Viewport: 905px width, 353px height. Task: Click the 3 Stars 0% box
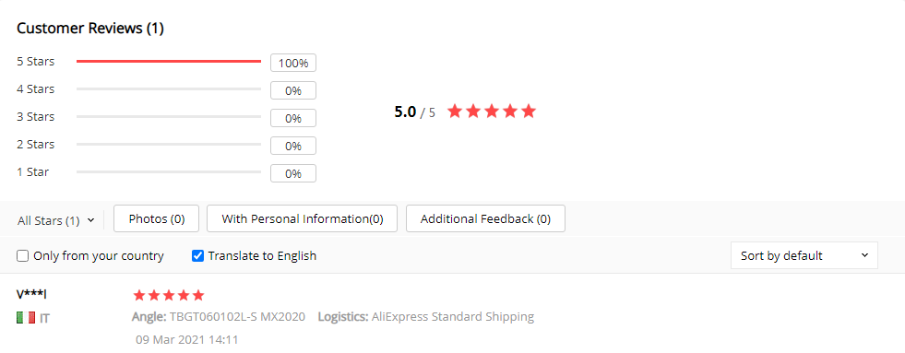click(293, 118)
